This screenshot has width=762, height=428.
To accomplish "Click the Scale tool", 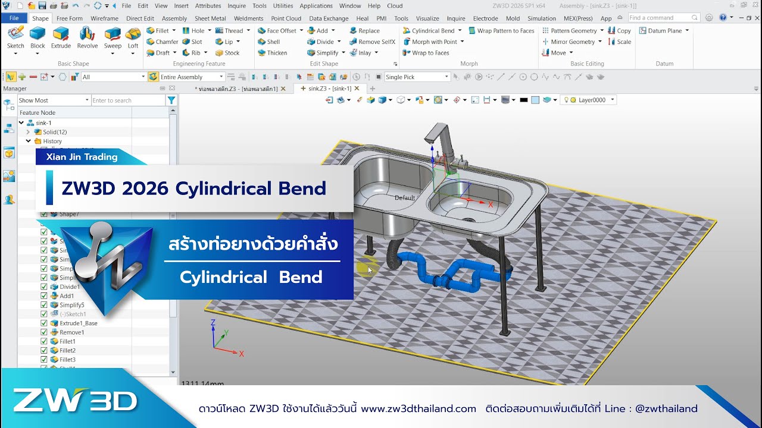I will point(620,42).
